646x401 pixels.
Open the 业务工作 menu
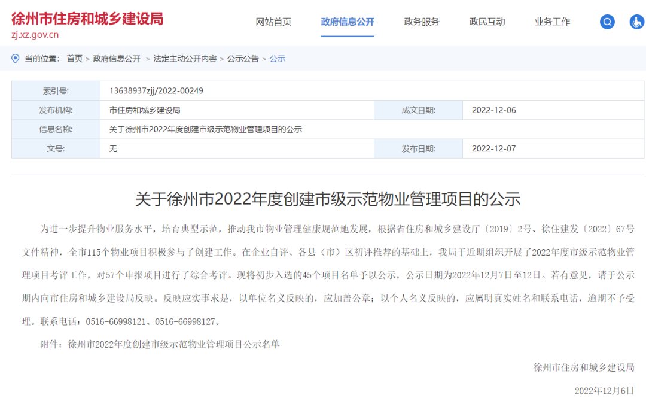point(552,22)
